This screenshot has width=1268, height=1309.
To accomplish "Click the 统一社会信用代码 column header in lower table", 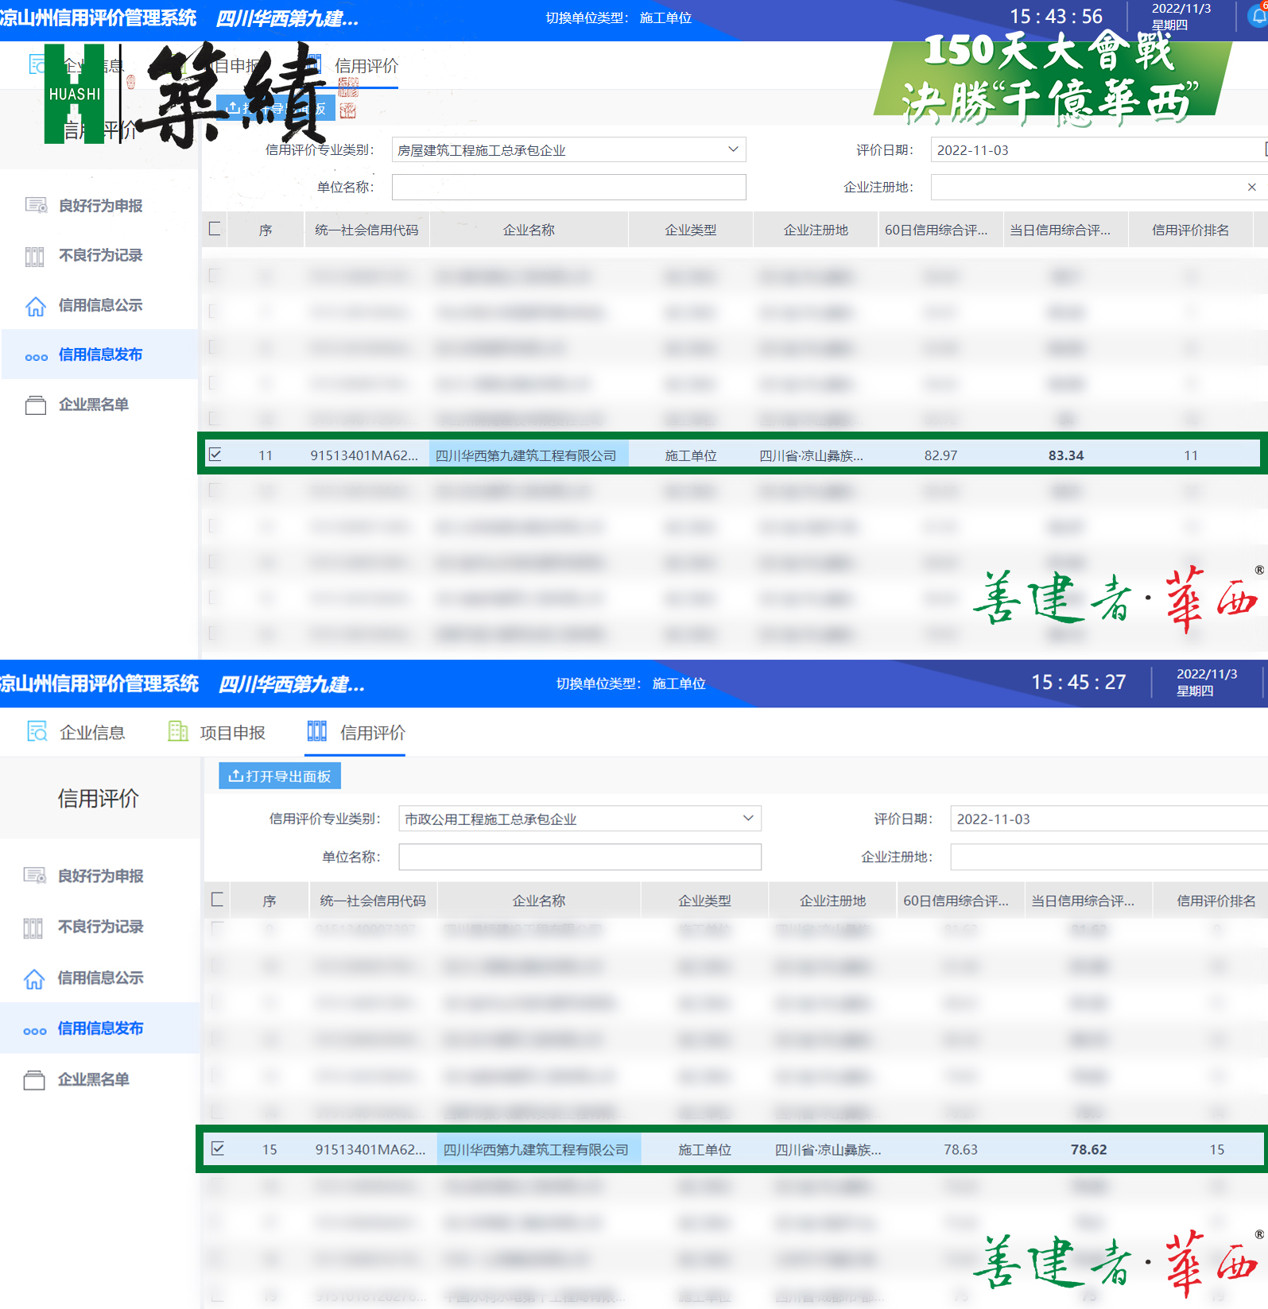I will pos(373,900).
